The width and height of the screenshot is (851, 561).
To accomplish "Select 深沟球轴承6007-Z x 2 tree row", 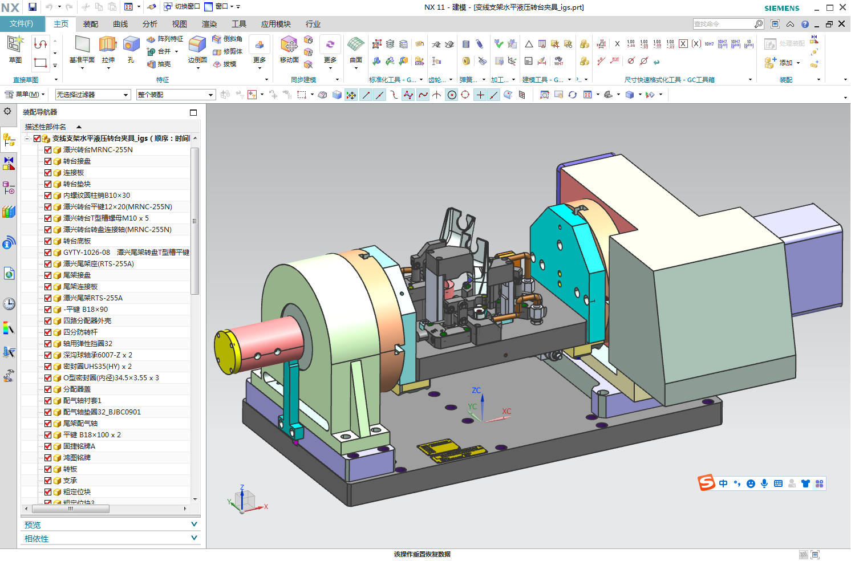I will click(98, 355).
